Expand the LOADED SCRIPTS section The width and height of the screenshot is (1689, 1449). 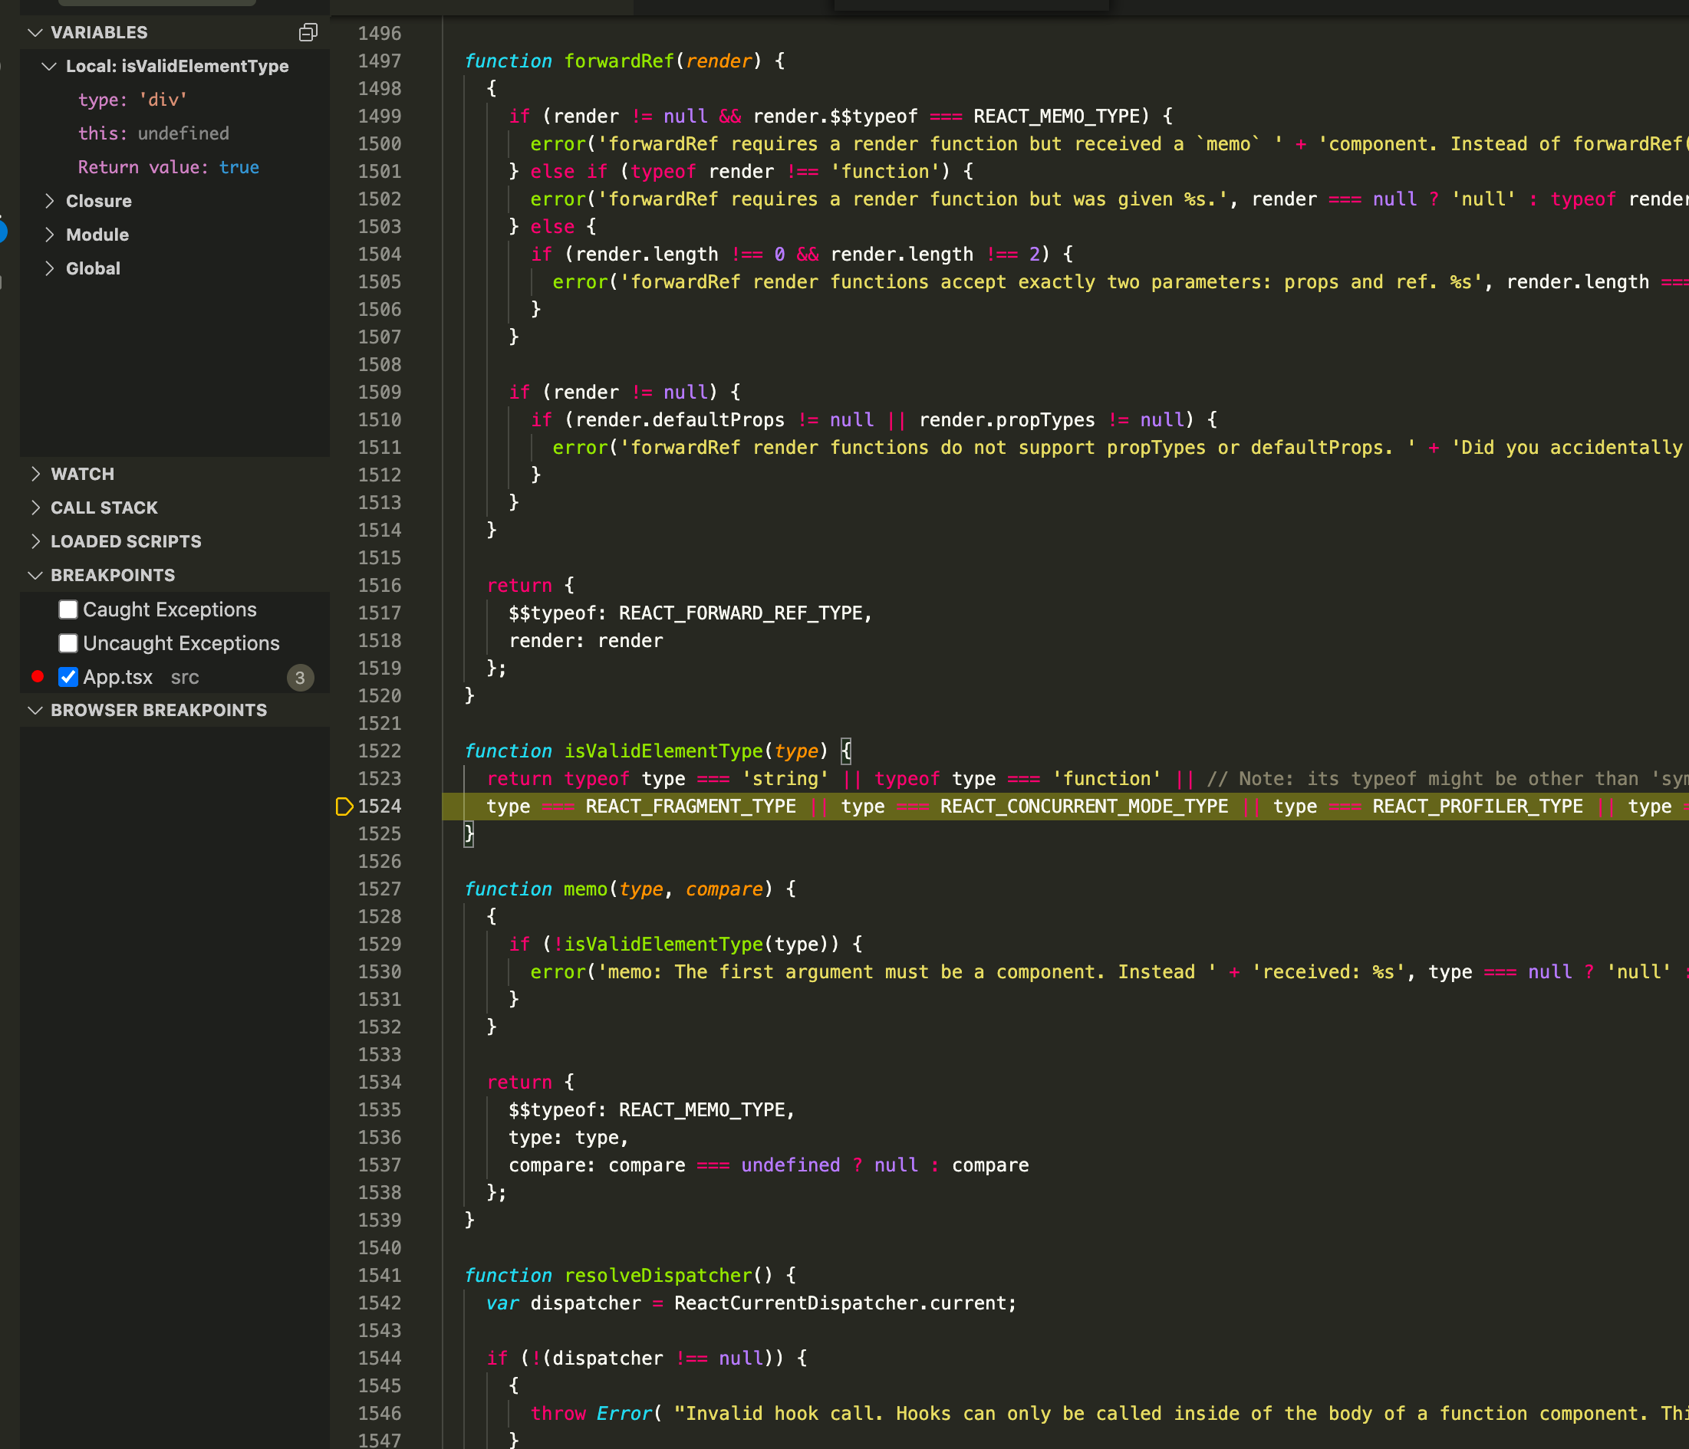click(x=35, y=541)
